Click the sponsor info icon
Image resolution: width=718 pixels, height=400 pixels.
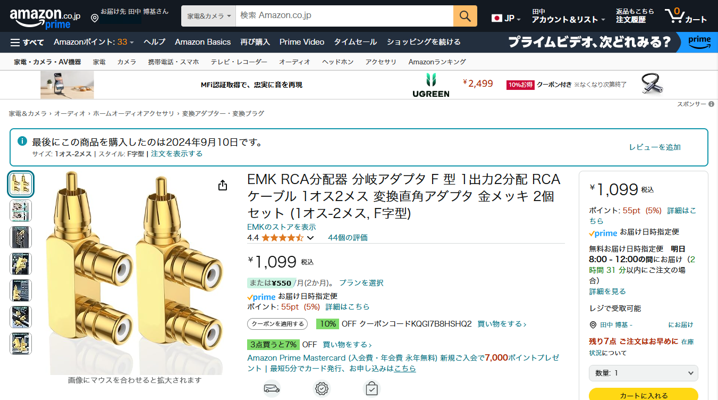click(711, 104)
